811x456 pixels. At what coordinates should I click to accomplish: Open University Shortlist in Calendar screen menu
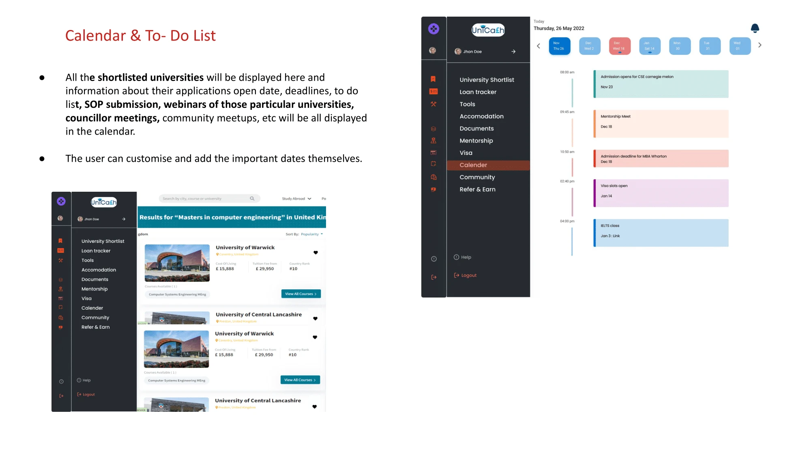click(487, 80)
